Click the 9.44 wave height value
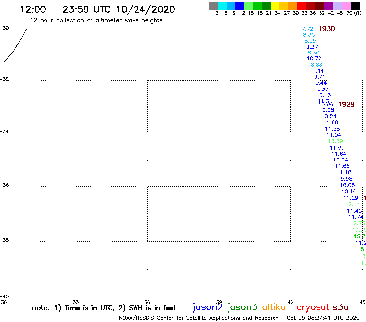 click(x=321, y=83)
